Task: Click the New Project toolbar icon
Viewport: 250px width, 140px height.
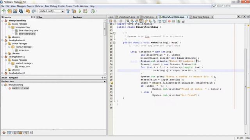Action: 9,11
